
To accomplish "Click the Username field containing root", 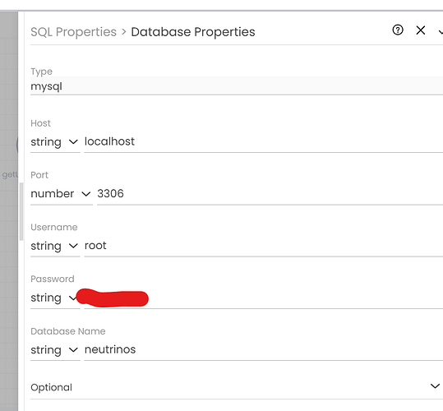I will pos(263,246).
